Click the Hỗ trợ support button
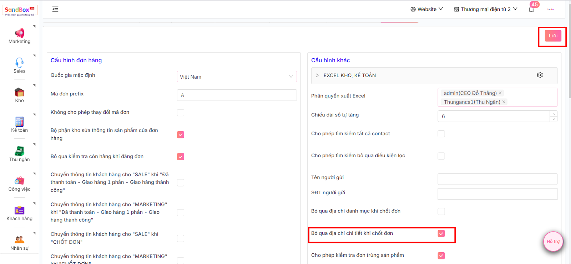 [553, 242]
